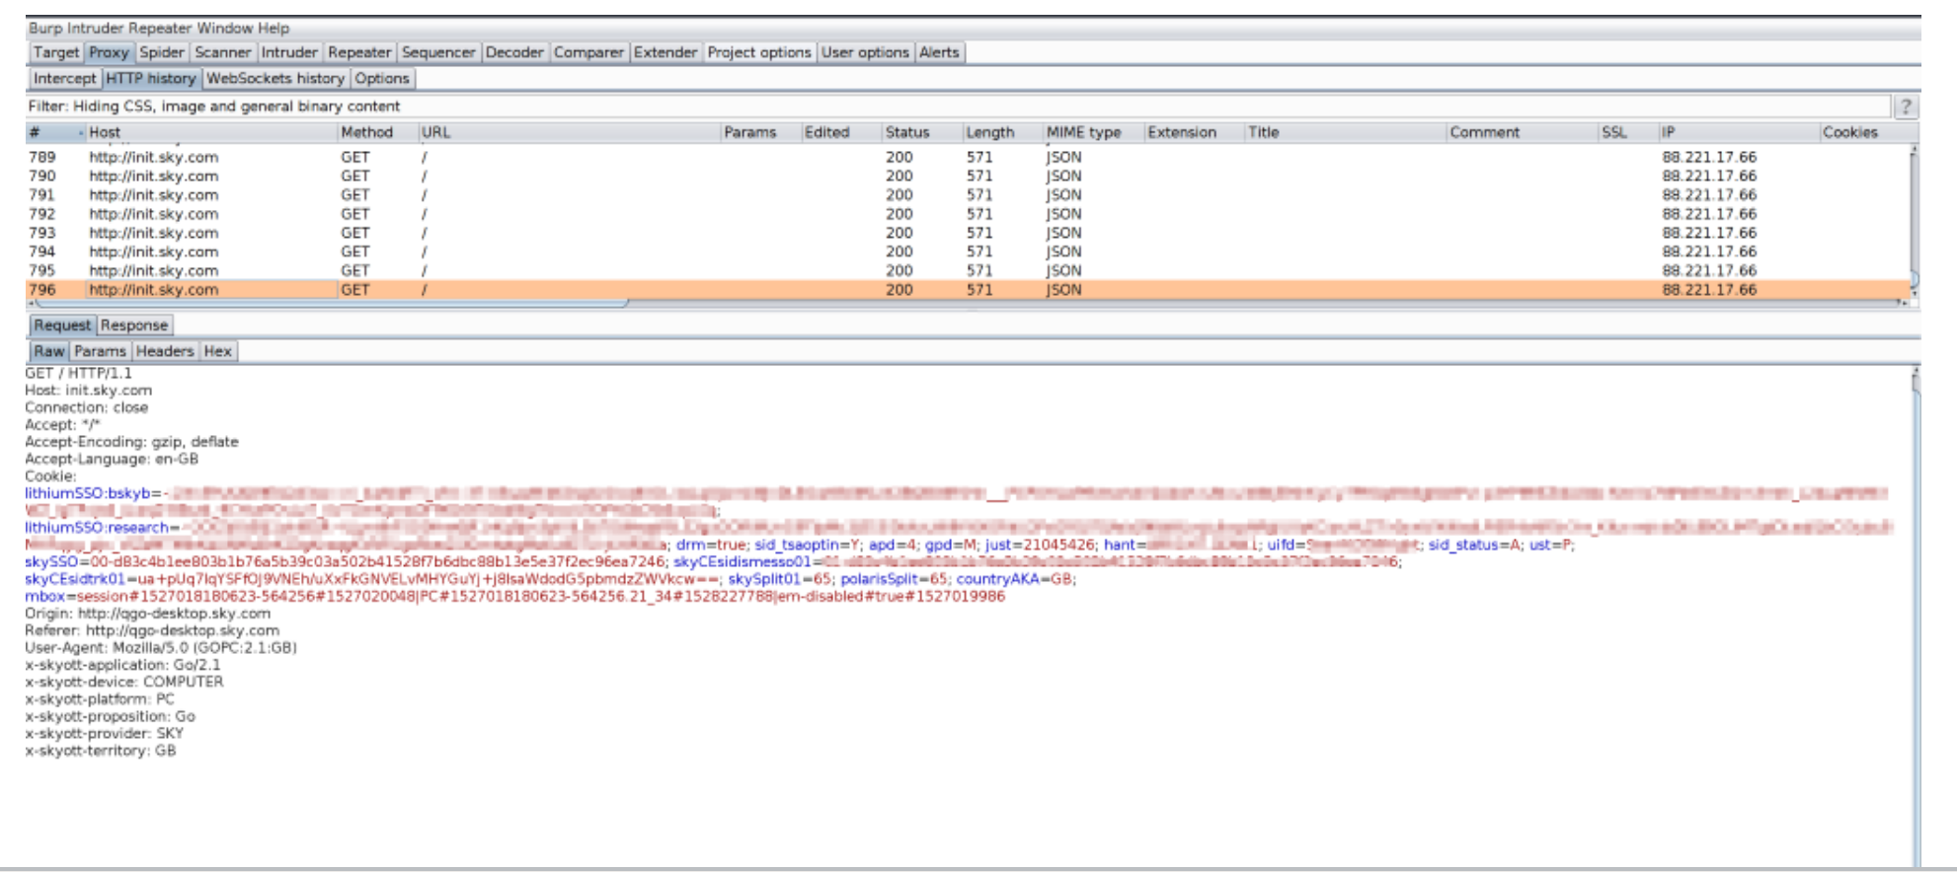Viewport: 1957px width, 872px height.
Task: Select history row number 789
Action: (968, 157)
